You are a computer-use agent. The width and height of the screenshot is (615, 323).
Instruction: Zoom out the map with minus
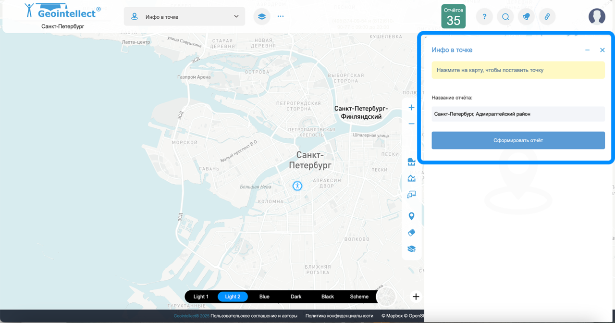(411, 124)
